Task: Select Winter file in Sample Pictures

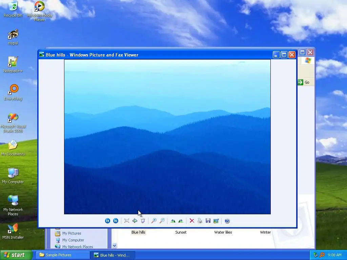Action: pyautogui.click(x=265, y=232)
